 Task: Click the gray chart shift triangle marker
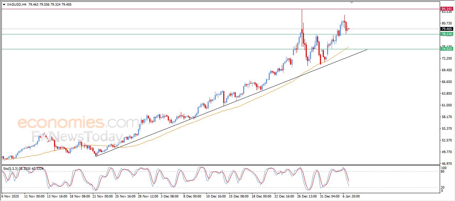352,2
